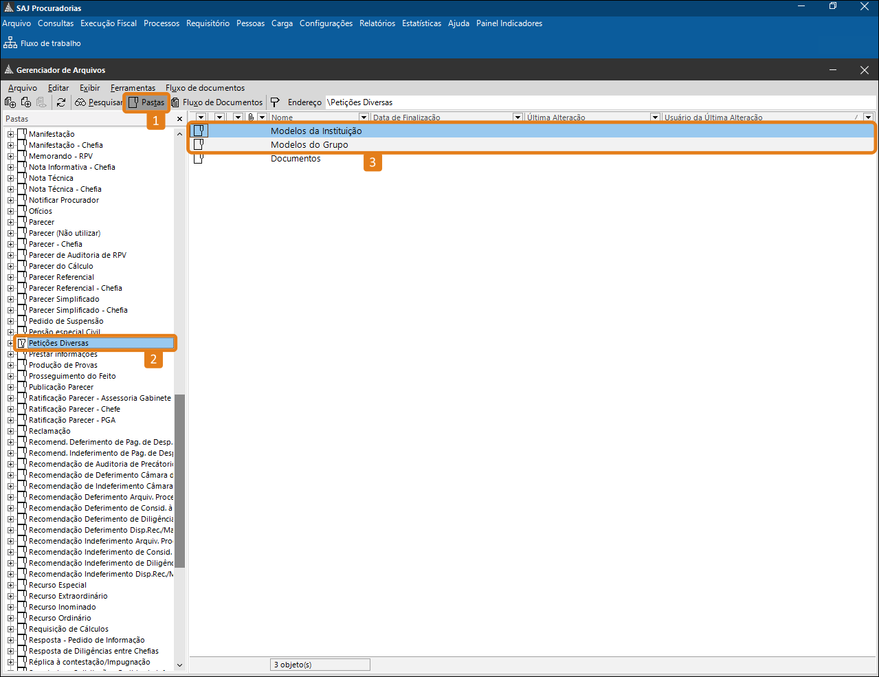Expand the Recurso Especial tree node
This screenshot has height=677, width=879.
(x=10, y=585)
